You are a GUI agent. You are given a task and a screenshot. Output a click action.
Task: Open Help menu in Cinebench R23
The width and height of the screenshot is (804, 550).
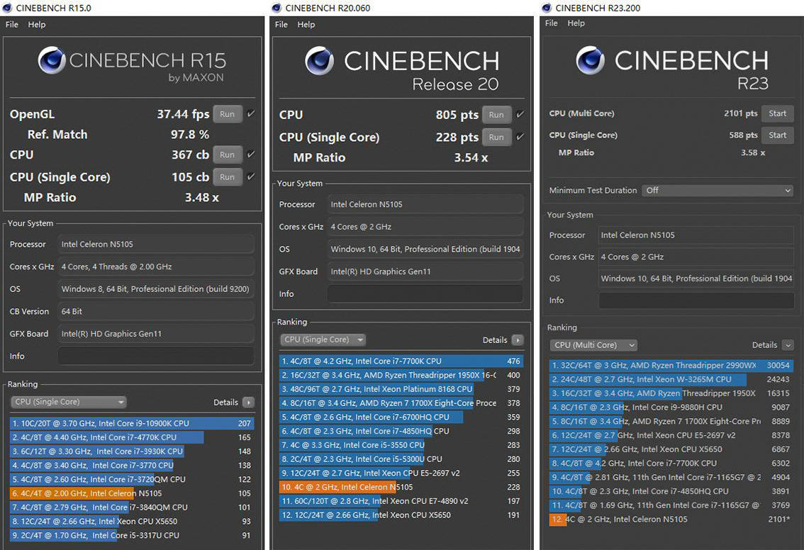[576, 23]
